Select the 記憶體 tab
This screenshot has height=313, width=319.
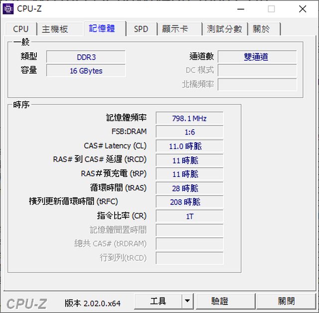[102, 28]
